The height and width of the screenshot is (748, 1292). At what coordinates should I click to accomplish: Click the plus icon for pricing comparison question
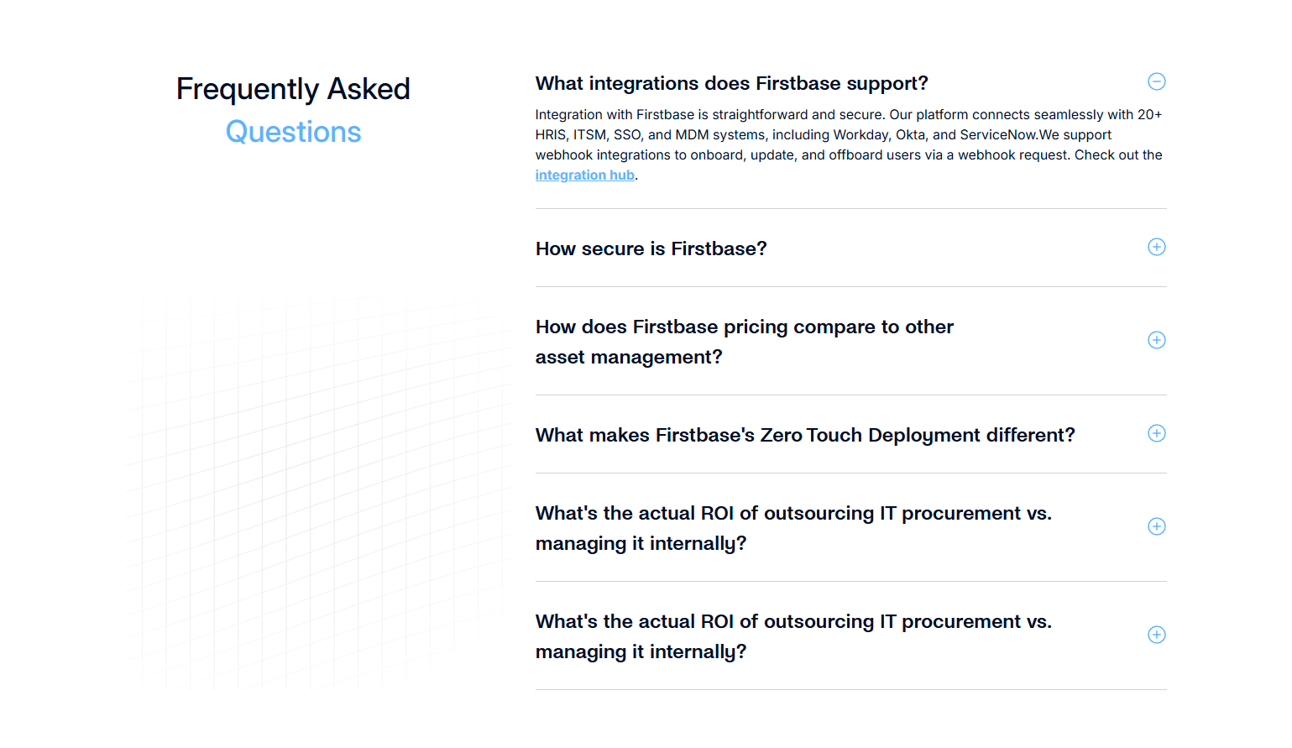coord(1157,340)
